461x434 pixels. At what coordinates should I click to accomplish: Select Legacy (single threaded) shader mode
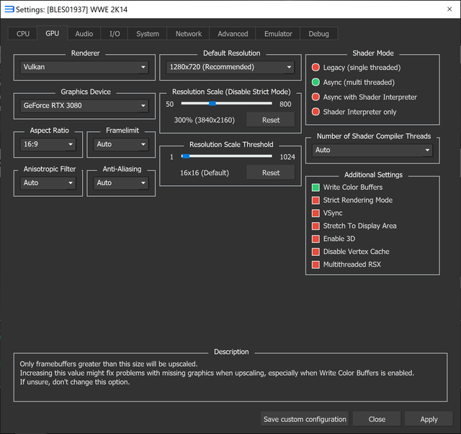coord(356,67)
